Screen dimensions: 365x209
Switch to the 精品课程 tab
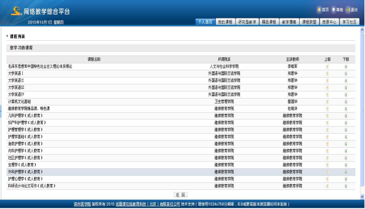268,22
